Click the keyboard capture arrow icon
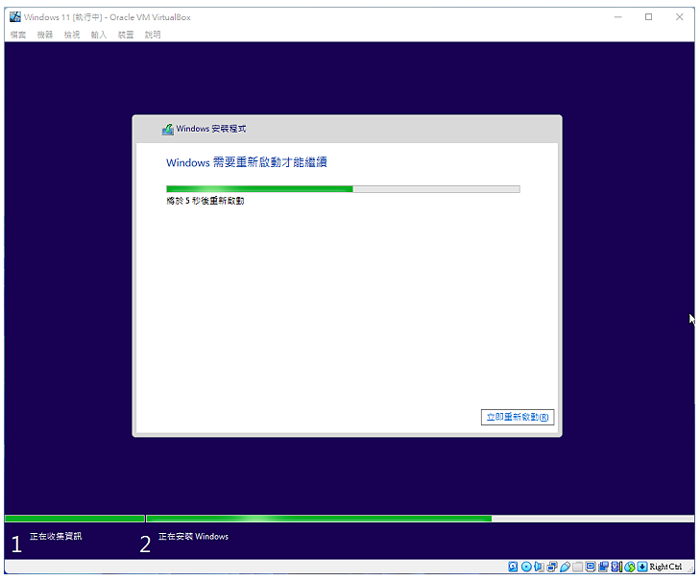Screen dimensions: 700x581 (x=642, y=567)
